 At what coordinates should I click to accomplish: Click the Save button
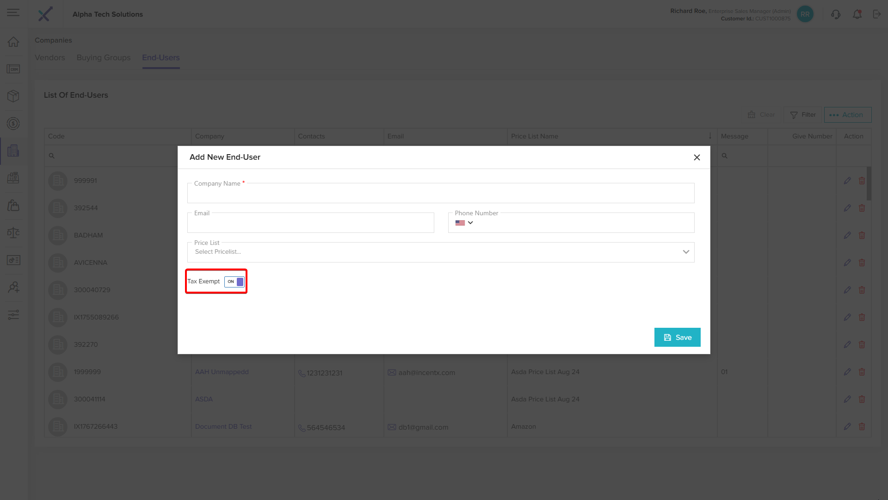677,337
